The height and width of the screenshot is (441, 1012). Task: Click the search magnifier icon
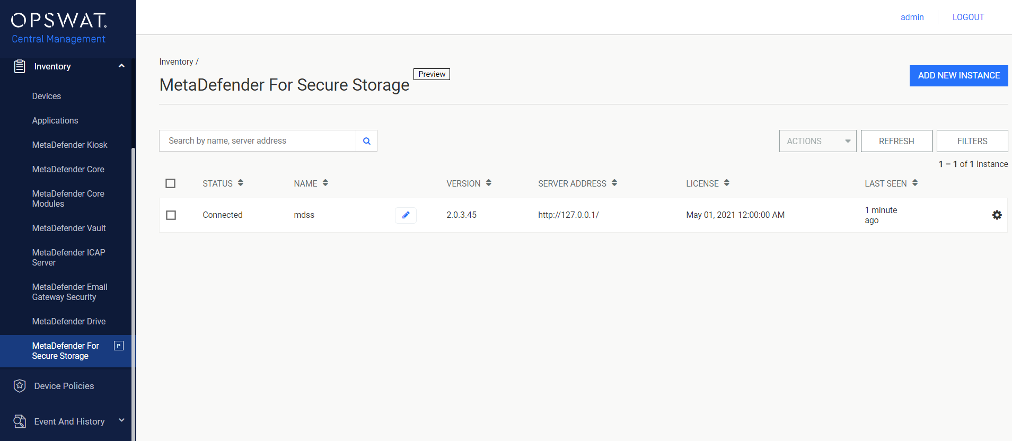pos(366,141)
